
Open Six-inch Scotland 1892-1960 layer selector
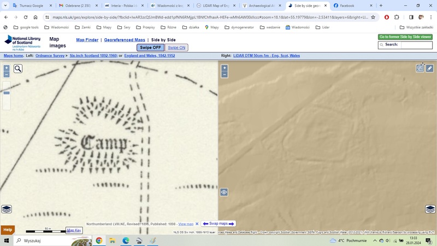[x=93, y=56]
